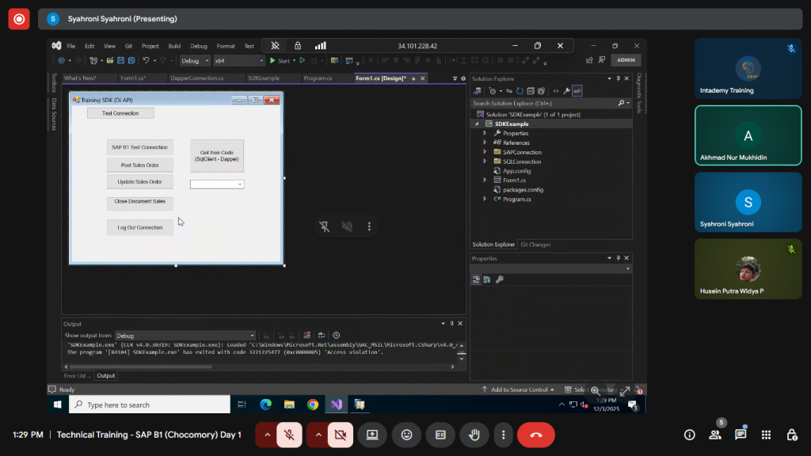Image resolution: width=811 pixels, height=456 pixels.
Task: Collapse the SDKExample project node
Action: click(477, 124)
